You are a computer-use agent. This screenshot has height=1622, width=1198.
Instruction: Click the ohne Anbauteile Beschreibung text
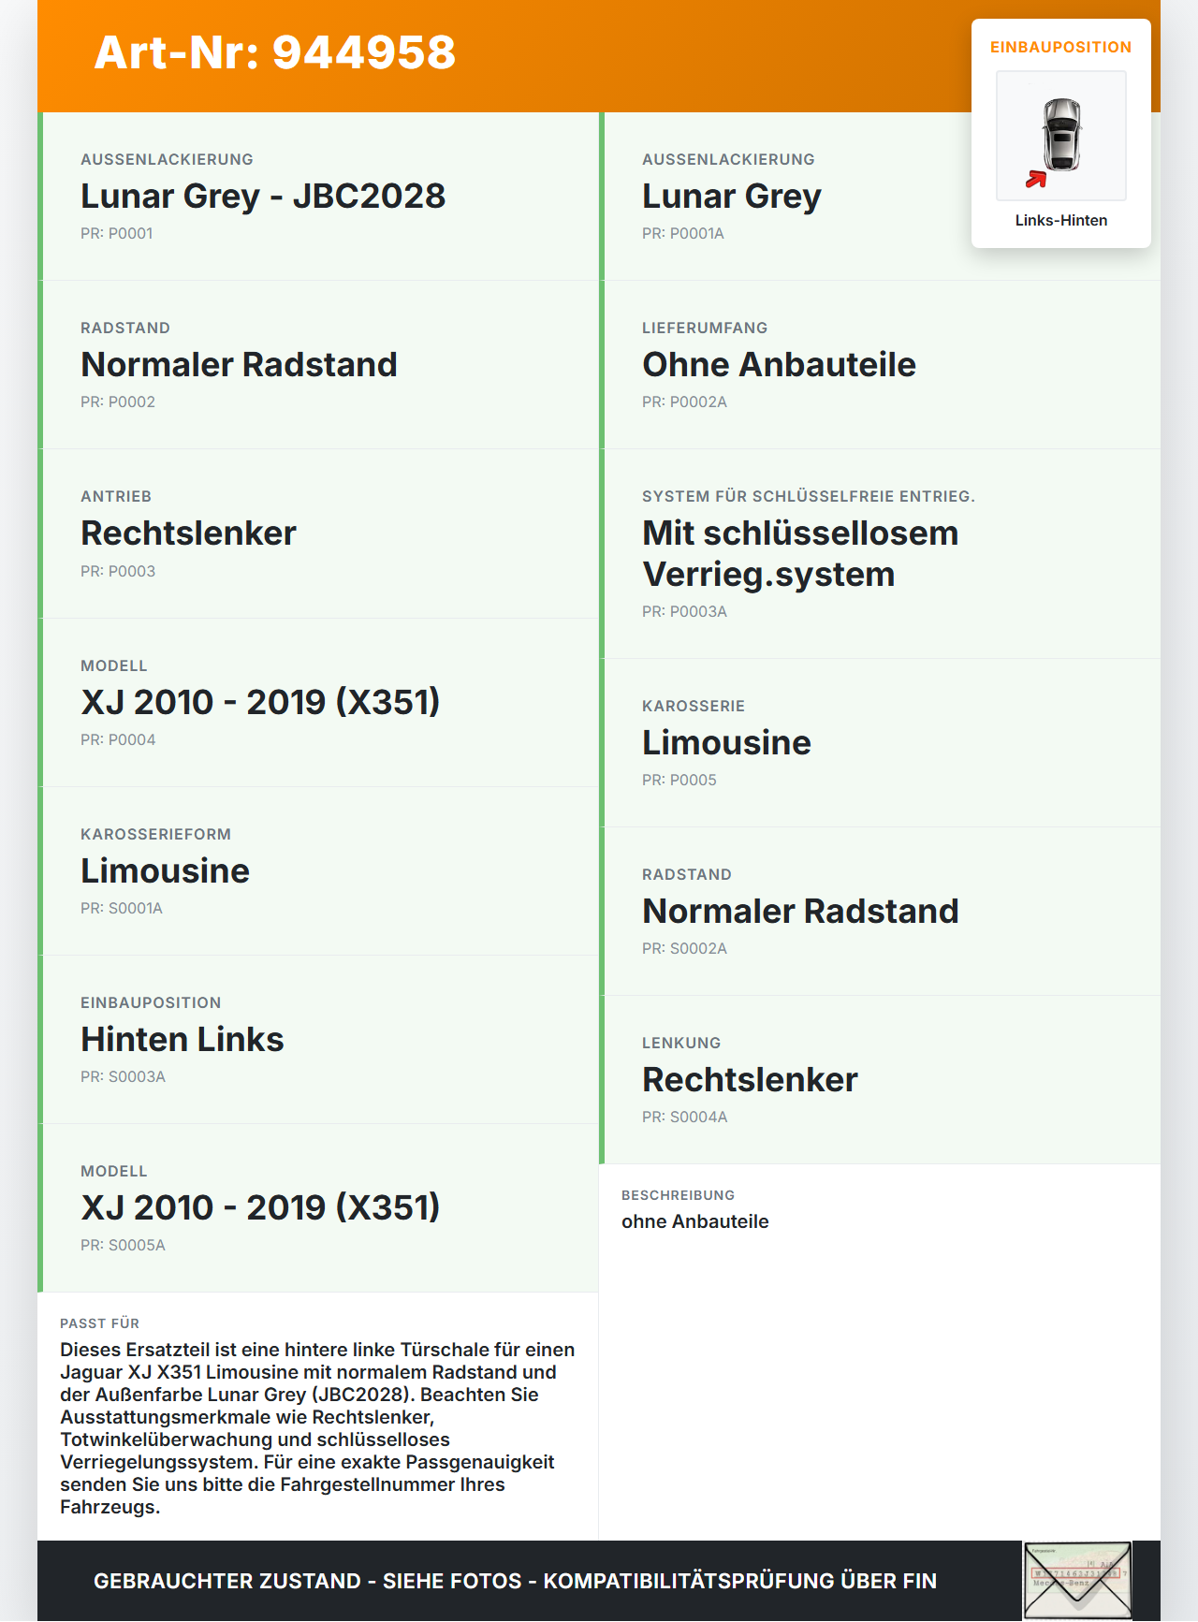(x=695, y=1221)
